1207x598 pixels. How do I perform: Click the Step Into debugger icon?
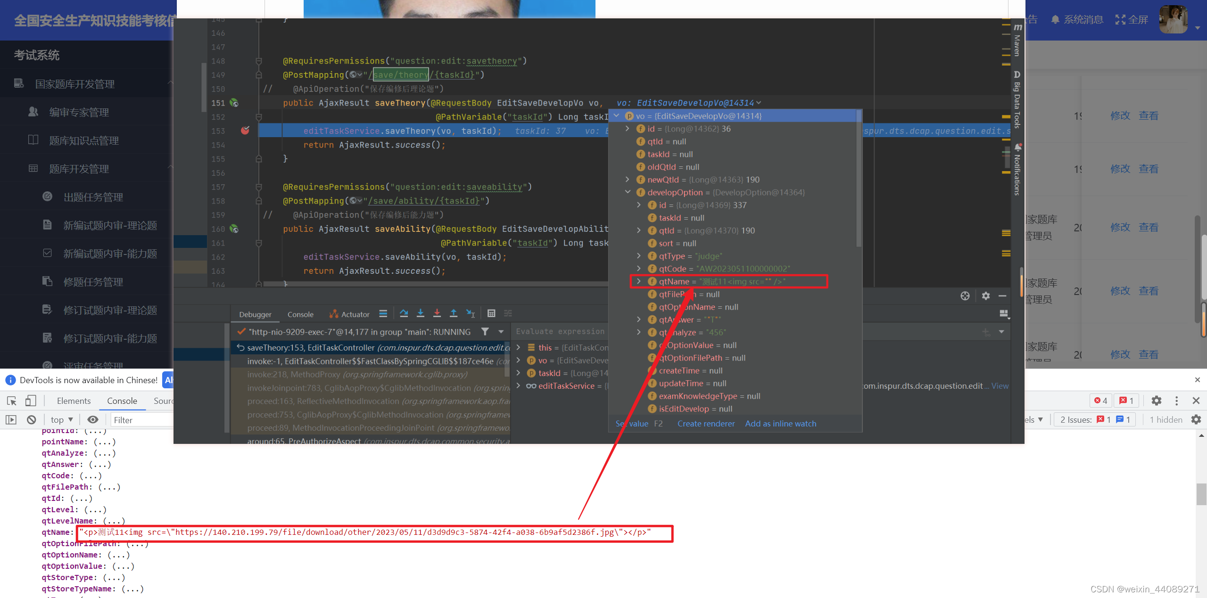pos(421,313)
